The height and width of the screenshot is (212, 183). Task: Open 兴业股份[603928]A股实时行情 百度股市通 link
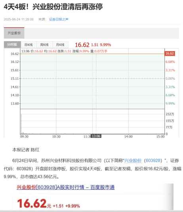[65, 187]
